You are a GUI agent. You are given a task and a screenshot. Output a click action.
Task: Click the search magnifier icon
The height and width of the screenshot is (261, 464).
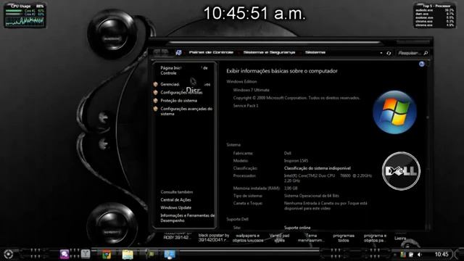[426, 53]
